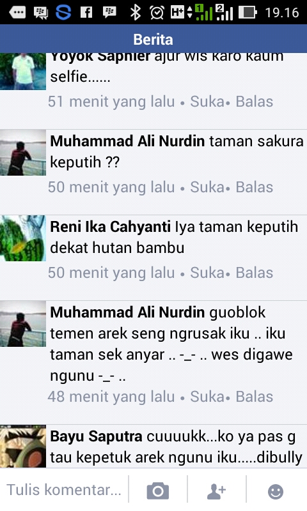Tap the battery indicator icon
307x511 pixels.
point(248,12)
